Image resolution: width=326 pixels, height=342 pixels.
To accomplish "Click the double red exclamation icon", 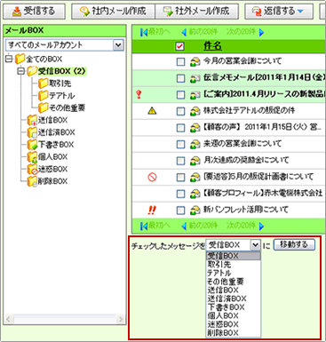I will tap(152, 211).
